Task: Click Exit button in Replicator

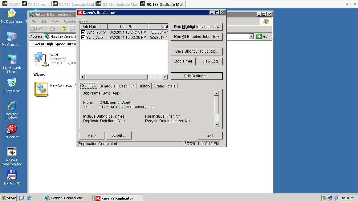Action: click(210, 135)
